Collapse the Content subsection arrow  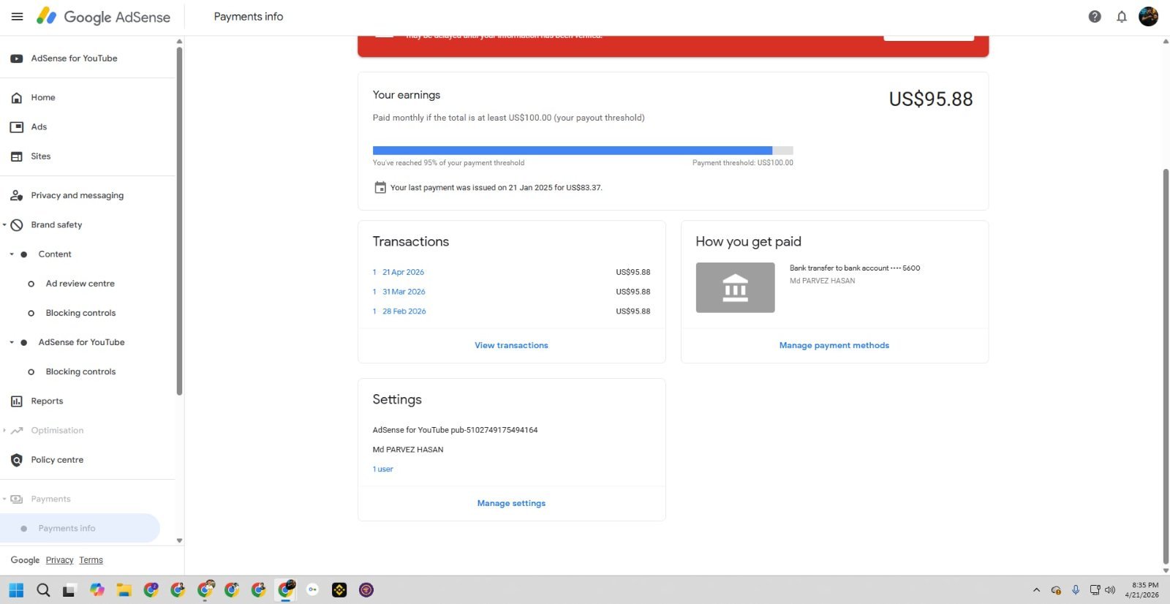[x=12, y=254]
